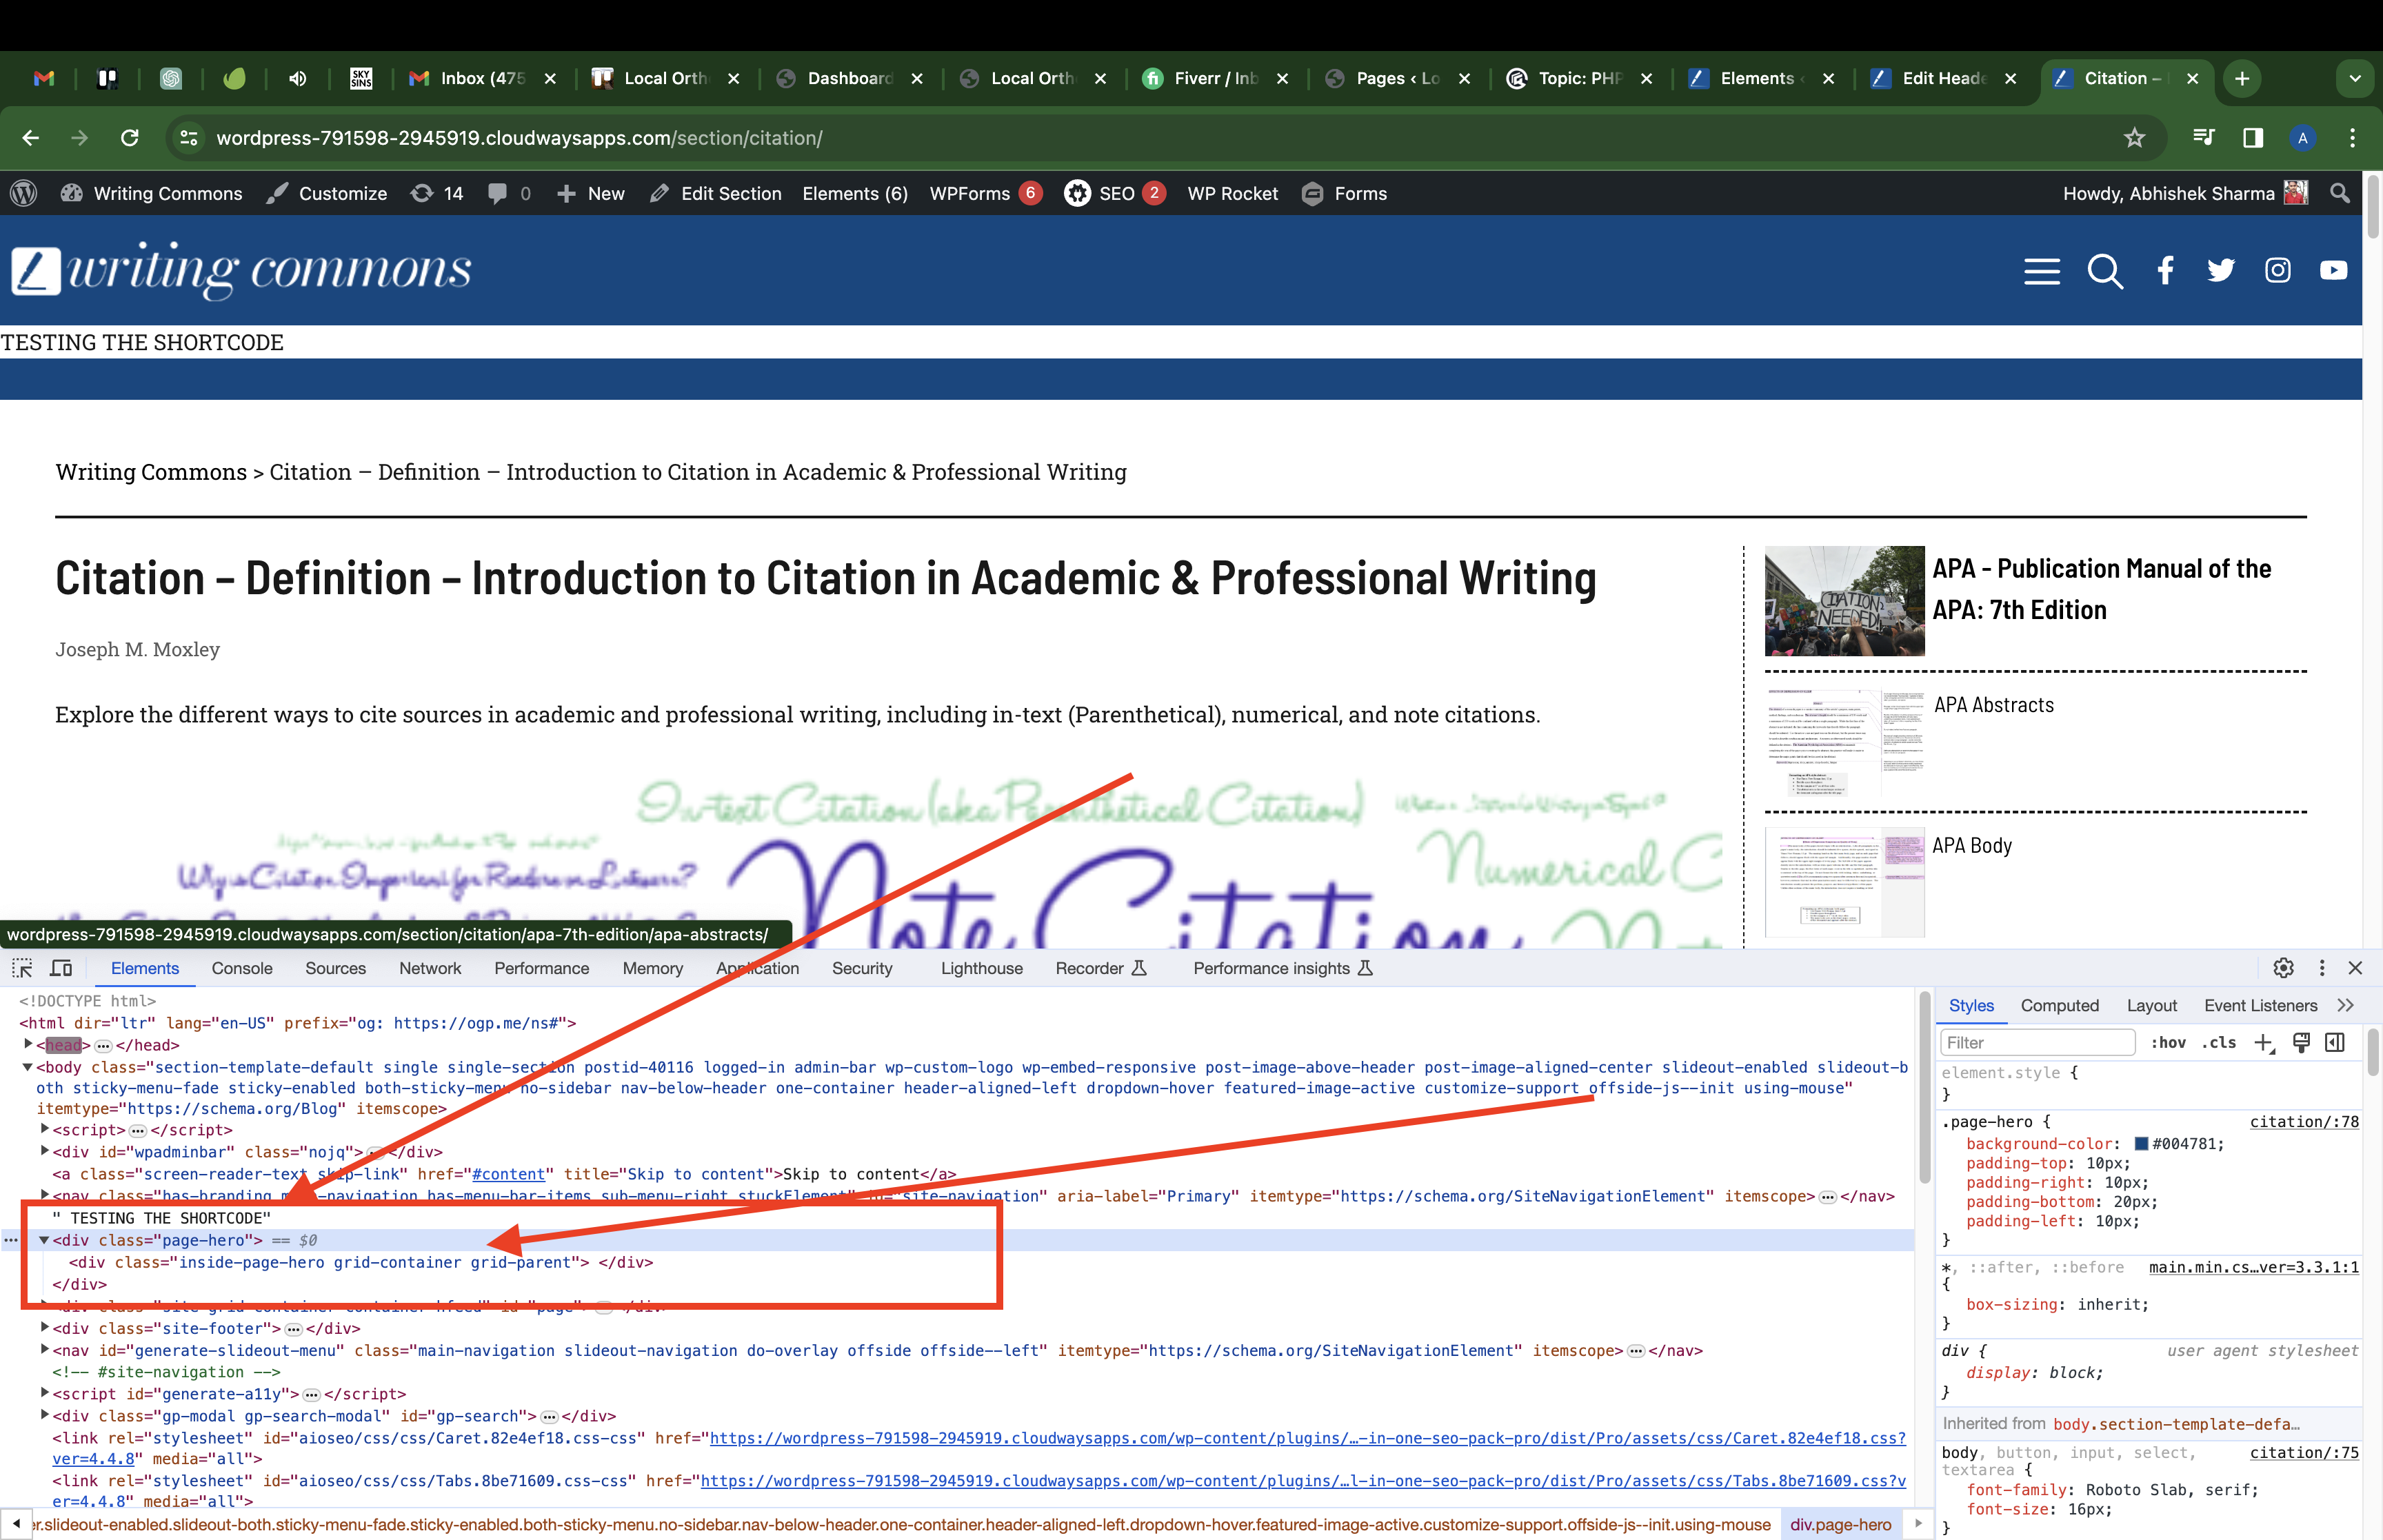
Task: Expand the head element node
Action: click(28, 1044)
